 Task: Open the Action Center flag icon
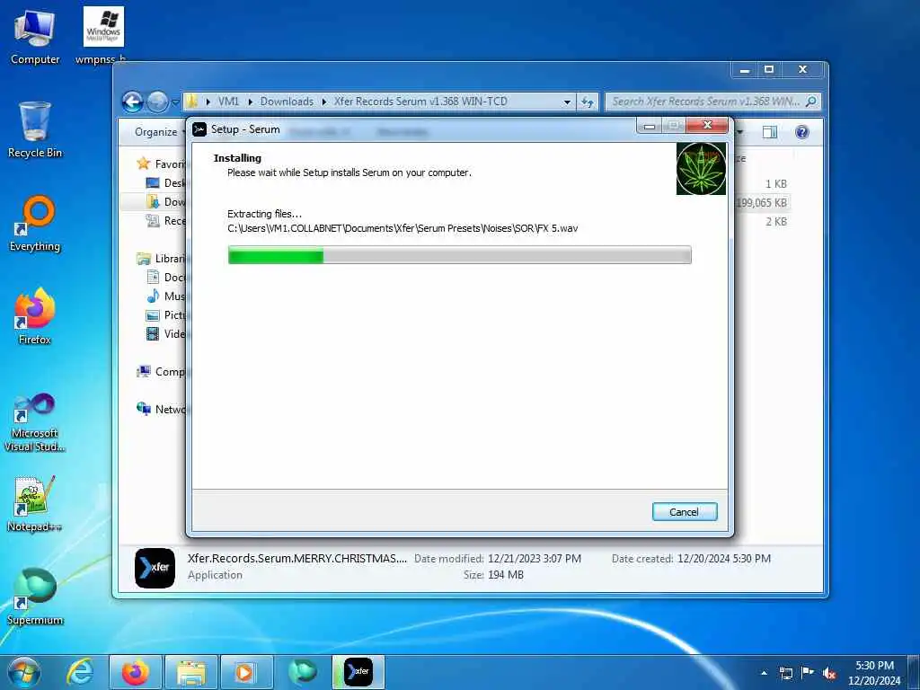808,673
